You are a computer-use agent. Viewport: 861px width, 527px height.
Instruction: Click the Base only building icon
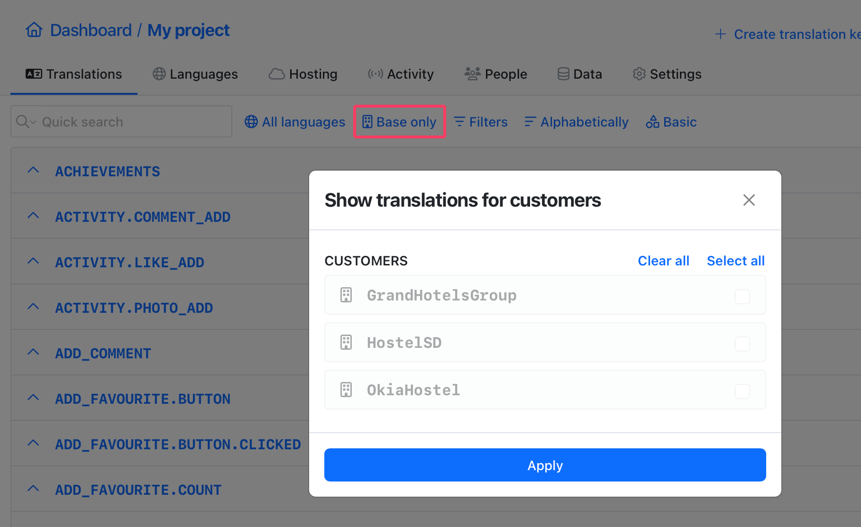(x=367, y=122)
